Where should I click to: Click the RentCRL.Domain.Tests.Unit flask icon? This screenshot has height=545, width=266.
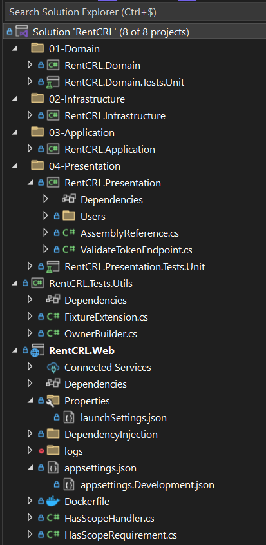[53, 83]
